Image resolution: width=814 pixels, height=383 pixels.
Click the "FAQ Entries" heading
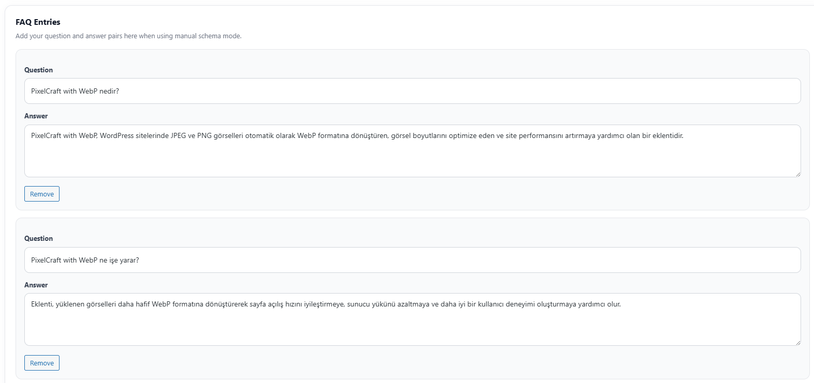pos(38,22)
